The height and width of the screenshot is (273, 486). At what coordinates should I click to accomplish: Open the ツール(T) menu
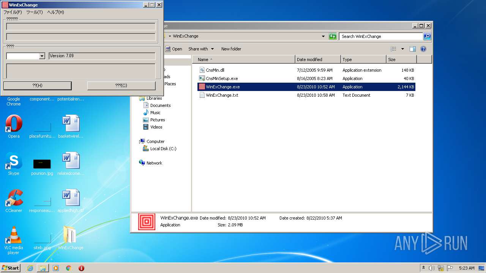[35, 12]
